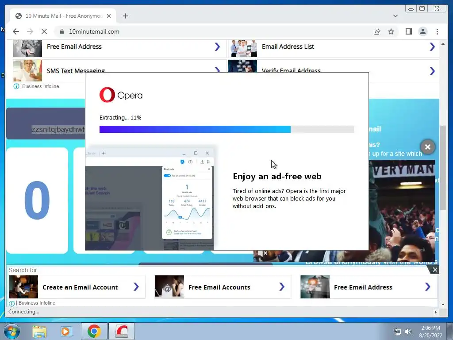Click the Opera installer extraction progress bar
453x340 pixels.
click(x=227, y=129)
